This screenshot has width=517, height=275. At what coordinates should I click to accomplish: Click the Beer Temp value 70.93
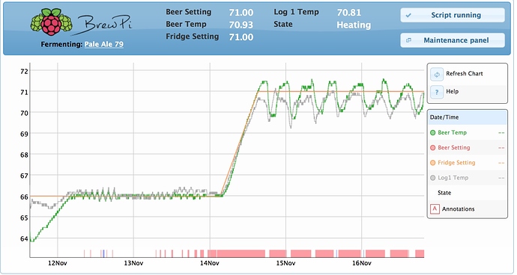[241, 25]
